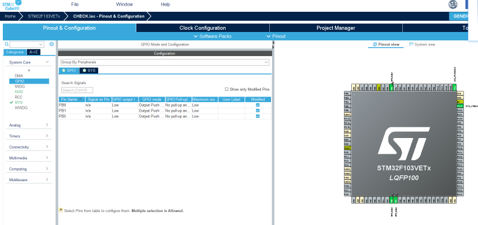Screen dimensions: 478x225
Task: Open the gear settings icon beside search
Action: coord(52,44)
